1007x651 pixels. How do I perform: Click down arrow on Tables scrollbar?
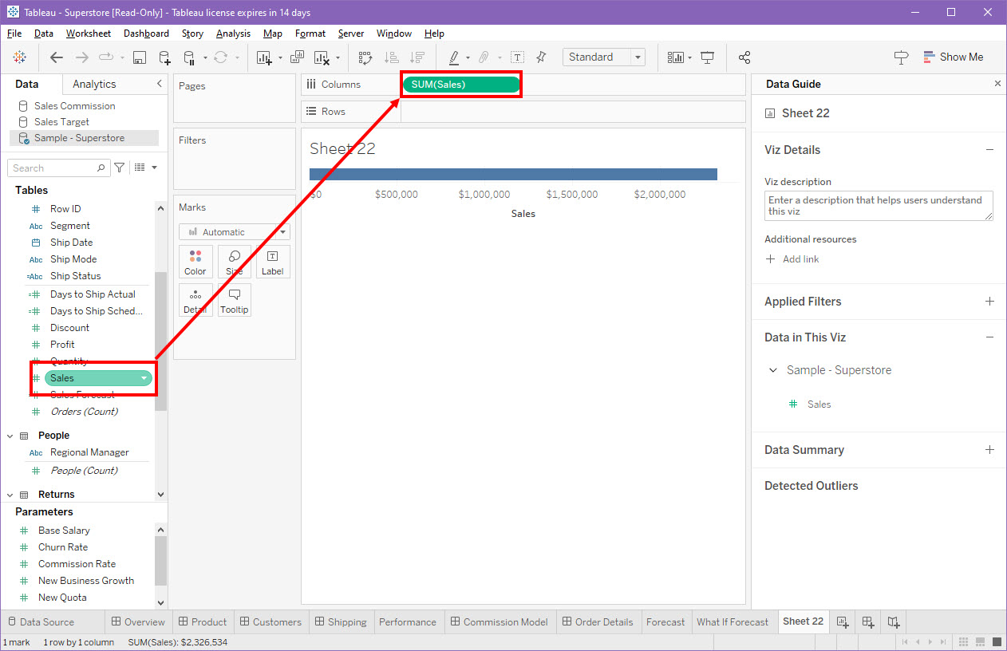[160, 495]
